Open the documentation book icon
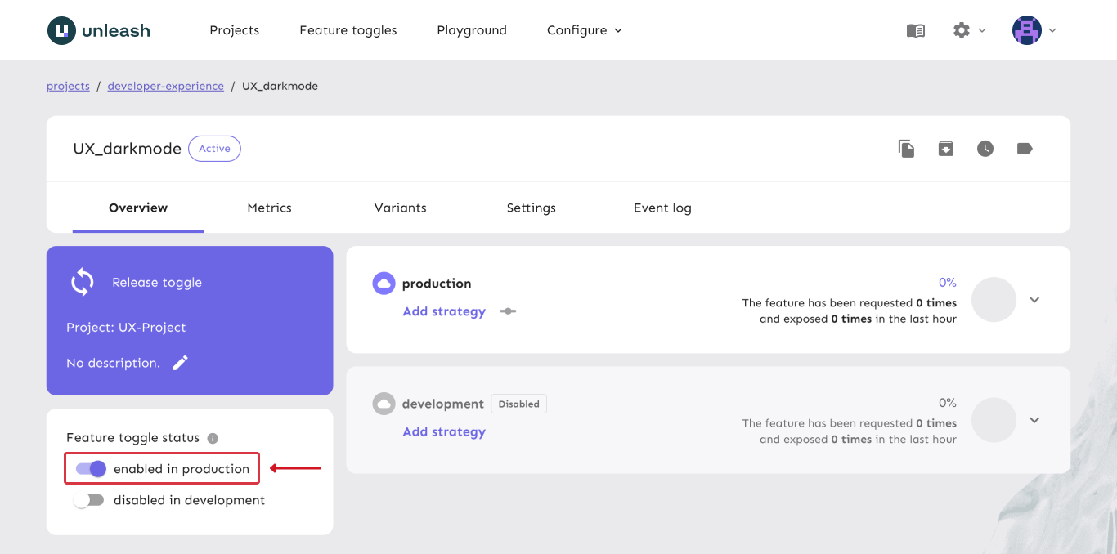 (916, 30)
